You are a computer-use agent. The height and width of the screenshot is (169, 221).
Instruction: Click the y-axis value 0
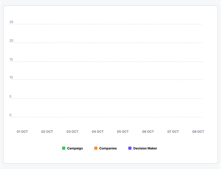point(10,115)
